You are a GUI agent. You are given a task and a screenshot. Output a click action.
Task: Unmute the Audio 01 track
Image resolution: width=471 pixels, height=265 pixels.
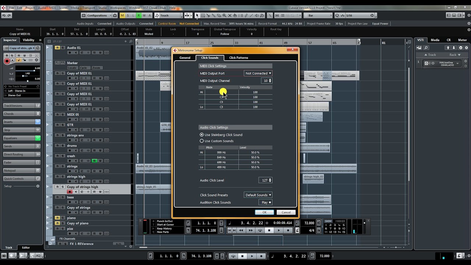pyautogui.click(x=57, y=48)
